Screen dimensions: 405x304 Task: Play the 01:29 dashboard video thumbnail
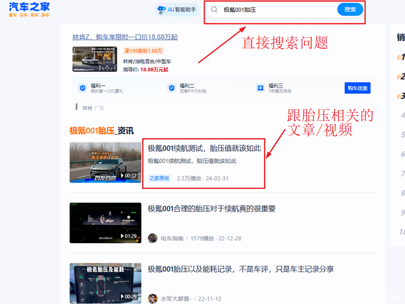(105, 222)
